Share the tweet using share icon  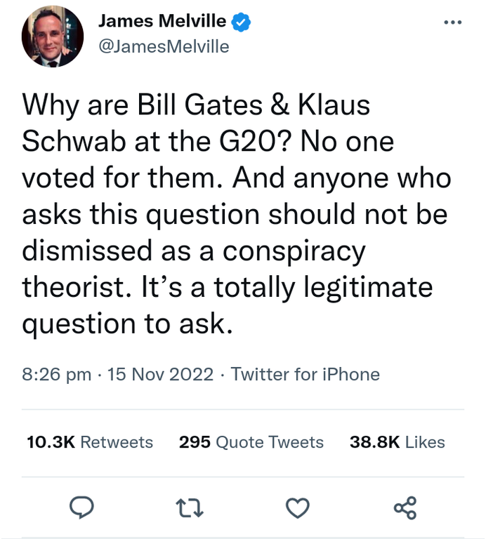click(x=405, y=507)
